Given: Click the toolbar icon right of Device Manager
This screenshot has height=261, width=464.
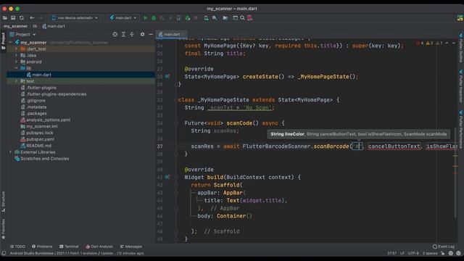Looking at the screenshot, I should pyautogui.click(x=215, y=17).
